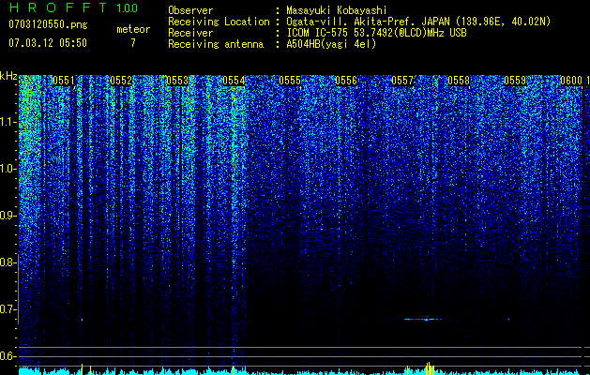The width and height of the screenshot is (590, 375).
Task: Click the 0.7 frequency axis label
Action: point(8,309)
